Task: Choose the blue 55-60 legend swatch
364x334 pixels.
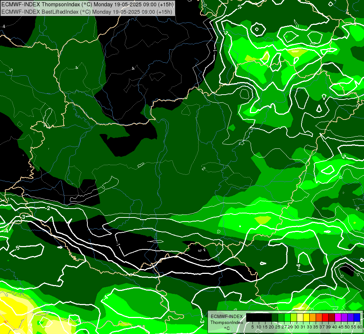Action: [x=357, y=317]
